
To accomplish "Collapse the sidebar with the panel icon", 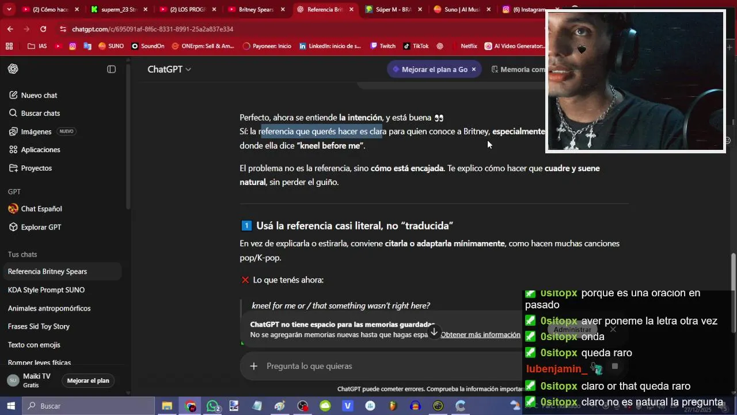I will point(112,69).
